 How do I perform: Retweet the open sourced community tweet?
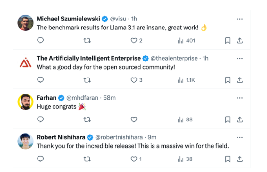(x=87, y=80)
